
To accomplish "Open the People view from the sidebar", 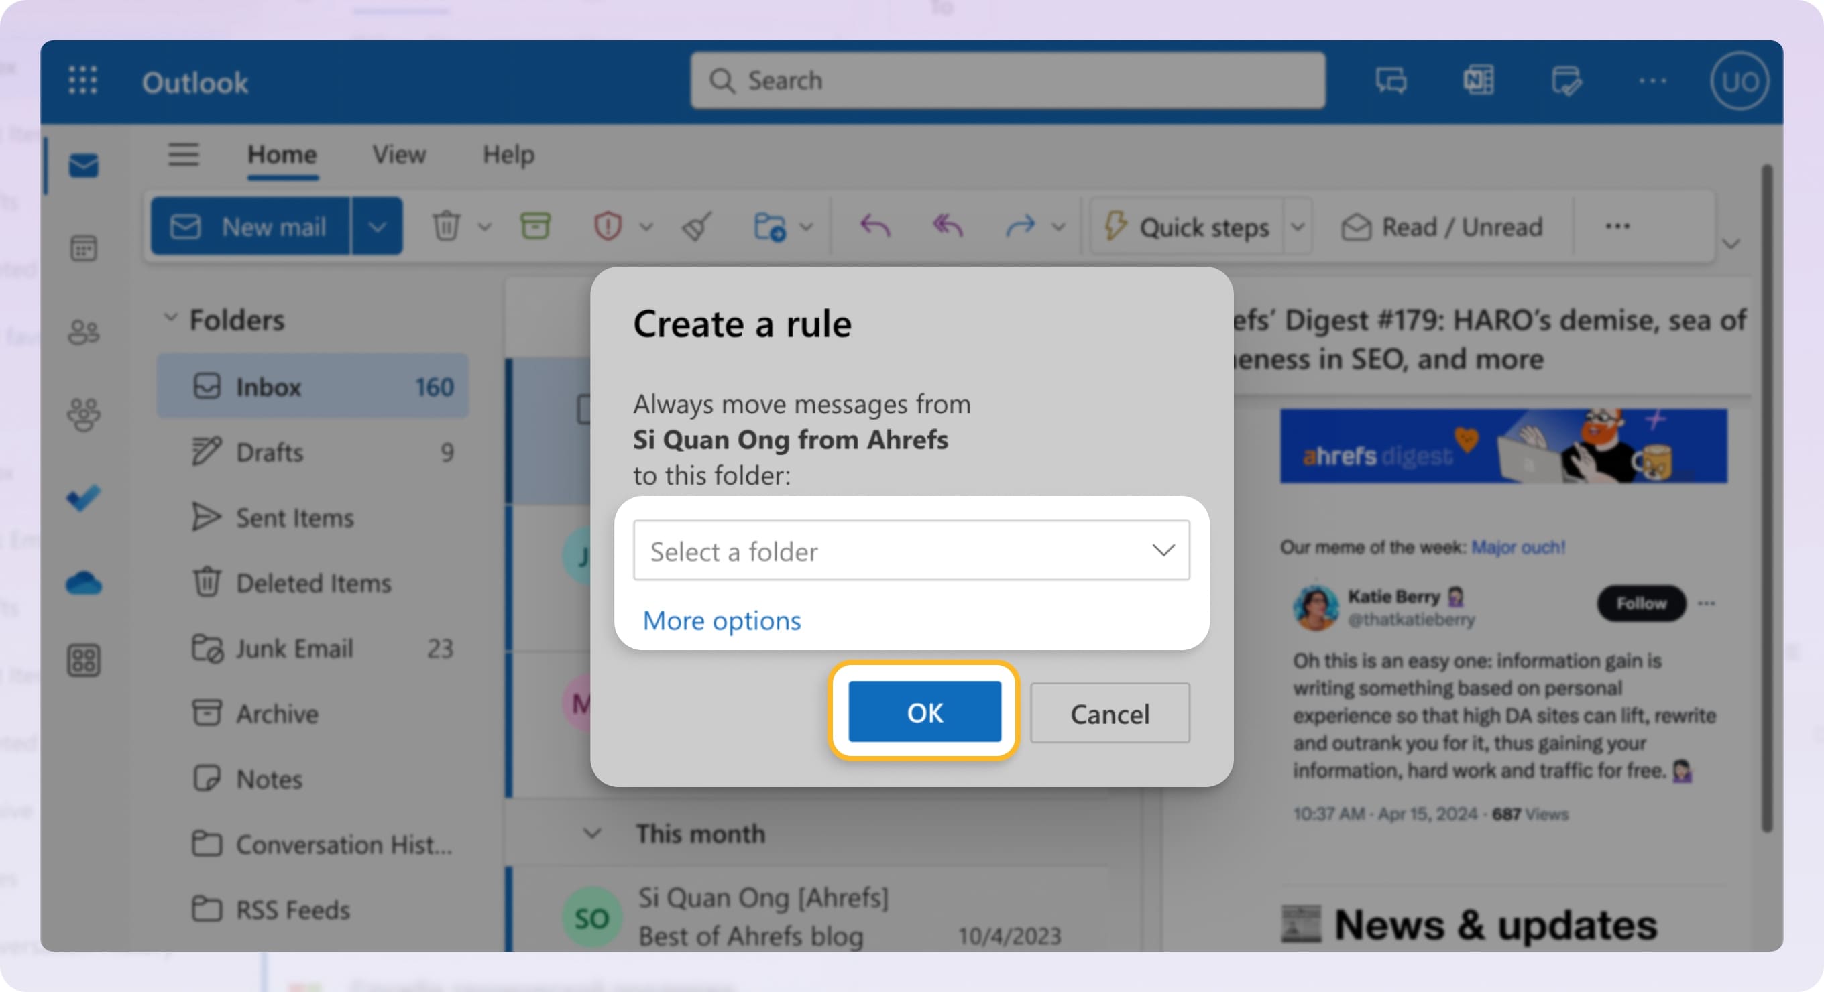I will tap(83, 332).
